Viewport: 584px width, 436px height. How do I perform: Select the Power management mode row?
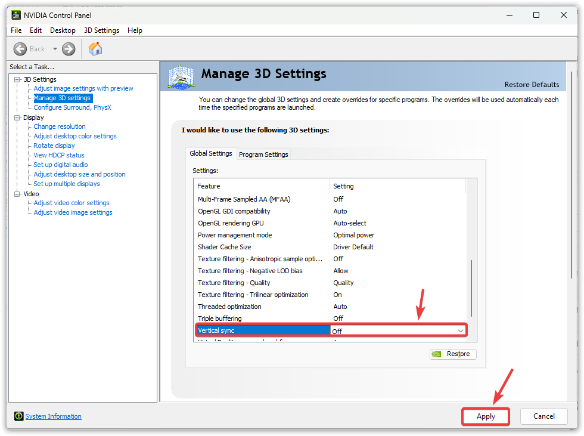[235, 235]
